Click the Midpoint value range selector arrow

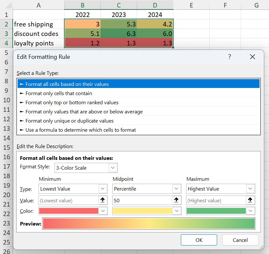pos(176,200)
